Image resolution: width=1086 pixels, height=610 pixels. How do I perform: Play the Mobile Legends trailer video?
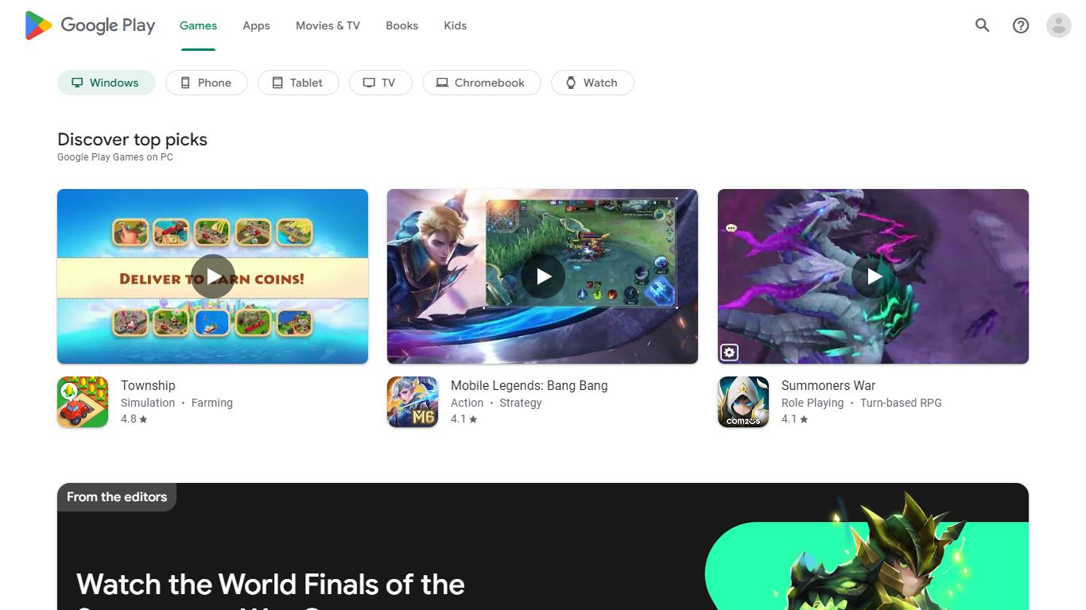[543, 276]
